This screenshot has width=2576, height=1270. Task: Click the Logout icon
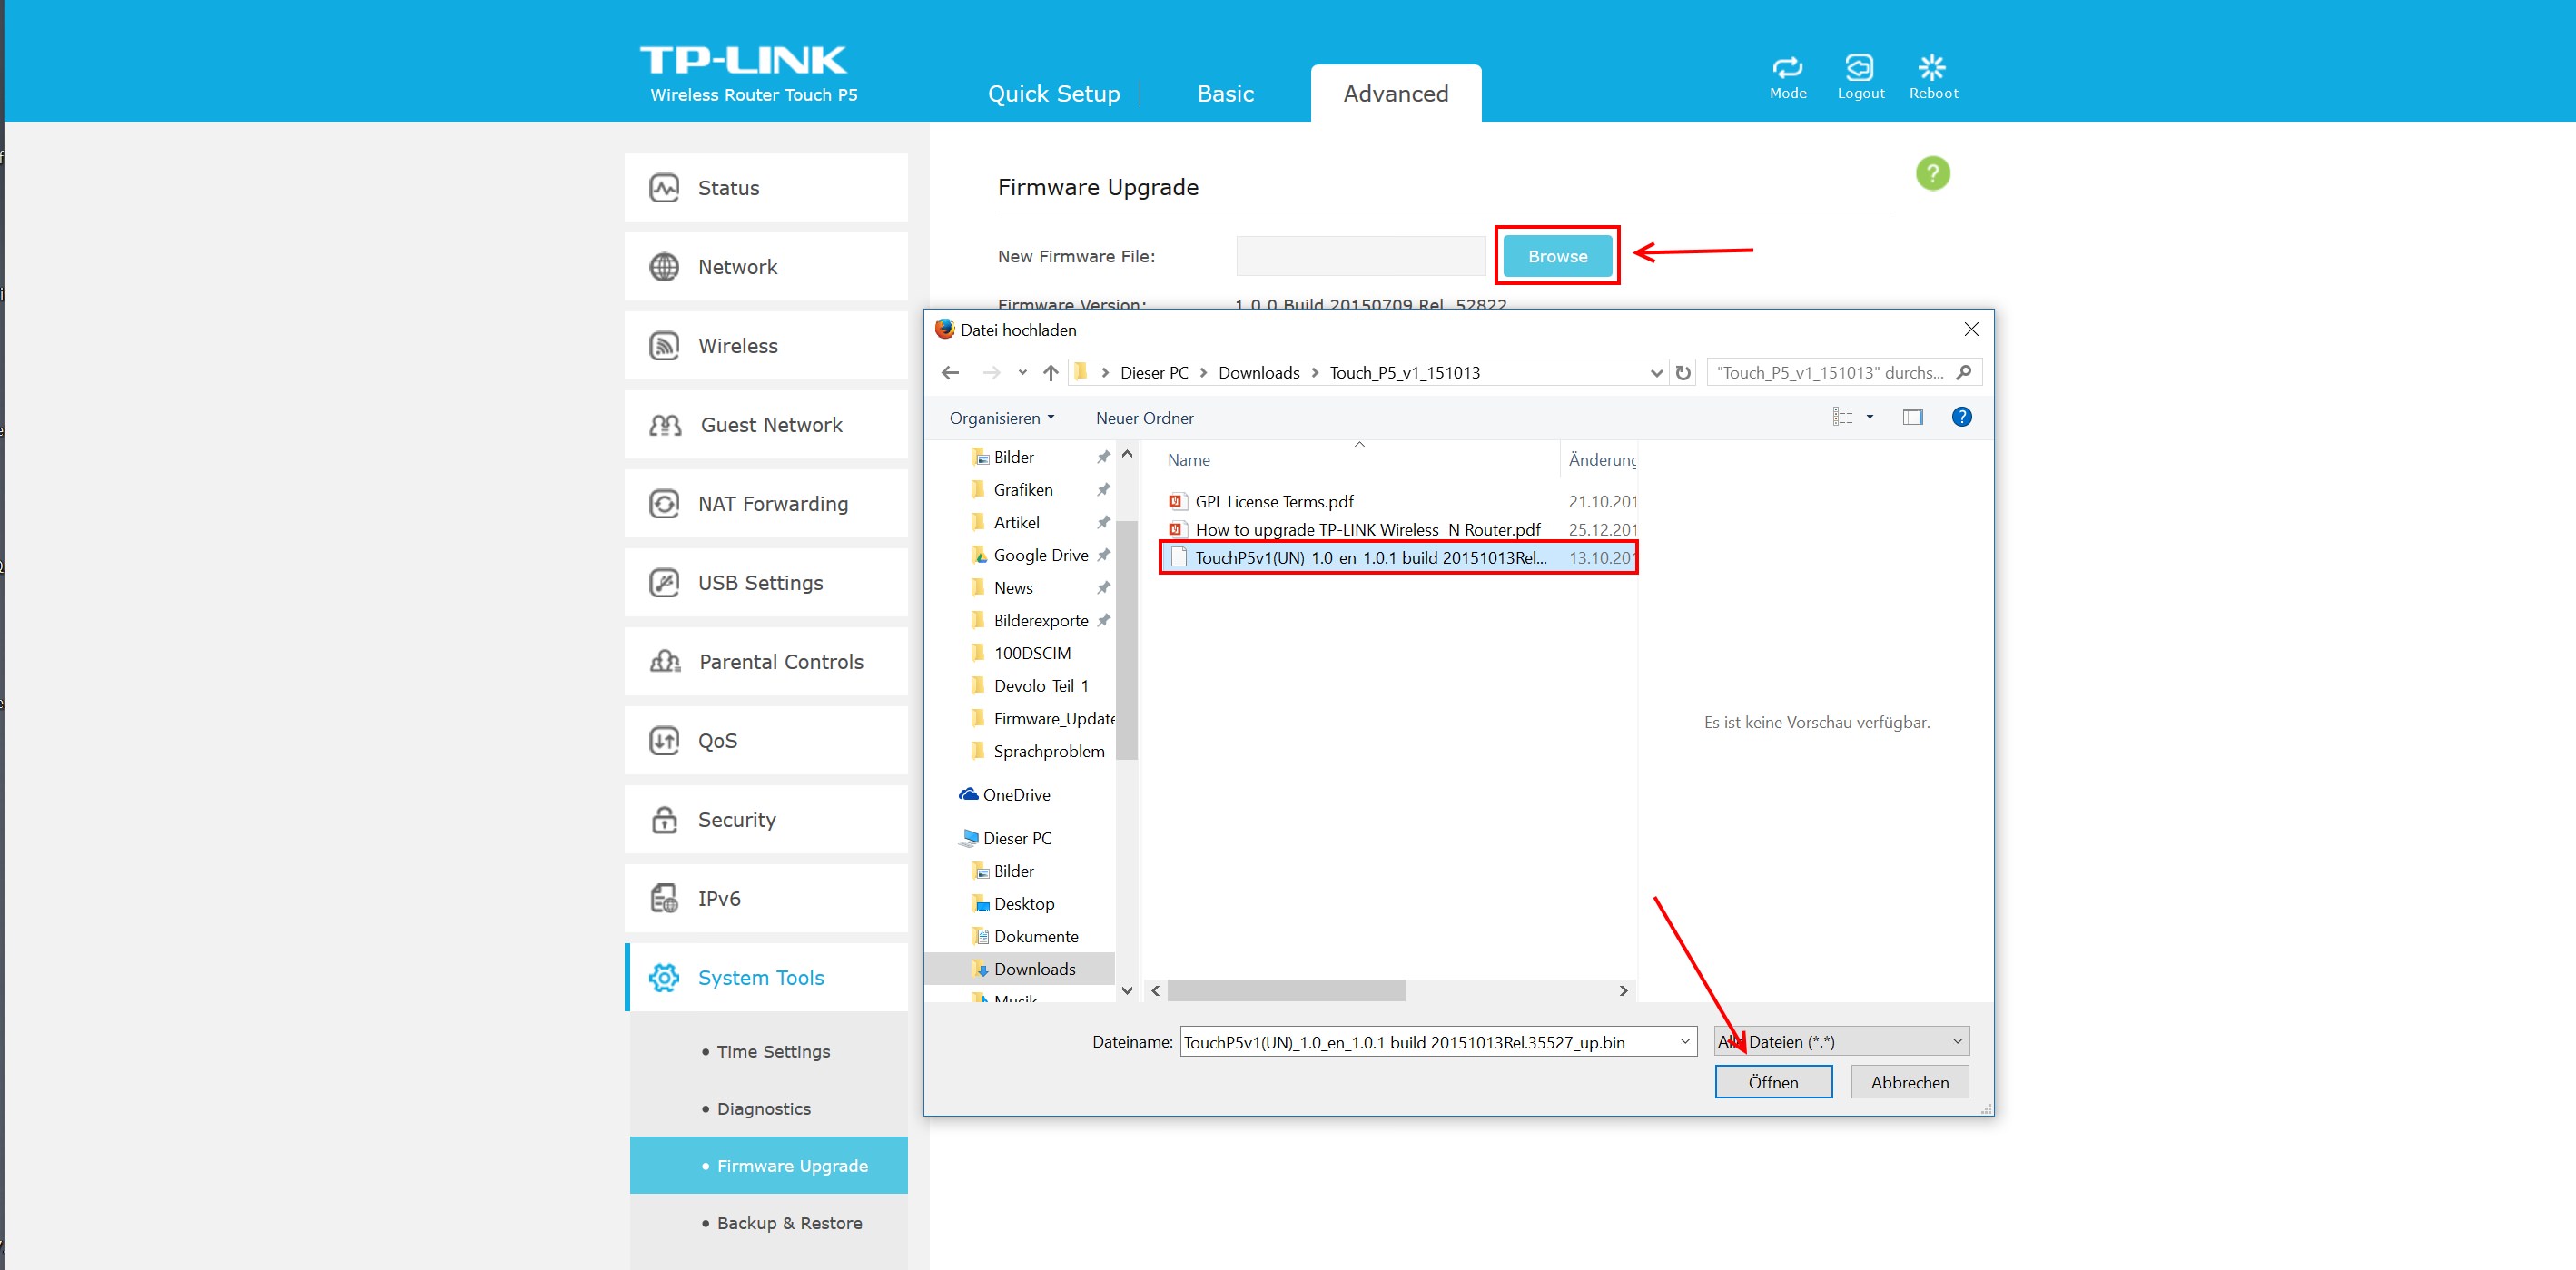click(x=1860, y=77)
